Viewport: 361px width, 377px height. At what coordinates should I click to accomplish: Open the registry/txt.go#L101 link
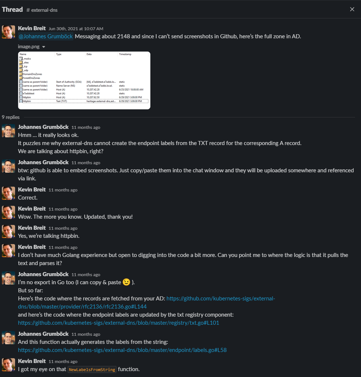coord(119,323)
